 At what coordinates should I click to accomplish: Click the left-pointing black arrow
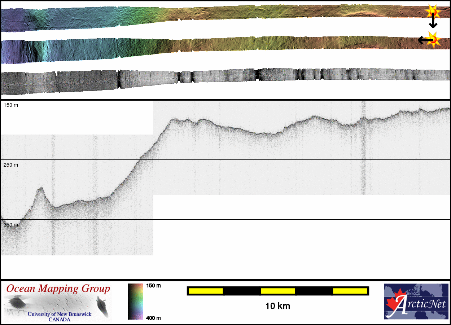[423, 40]
